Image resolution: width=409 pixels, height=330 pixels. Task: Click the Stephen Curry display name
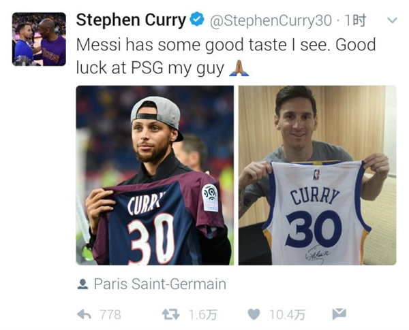click(130, 20)
